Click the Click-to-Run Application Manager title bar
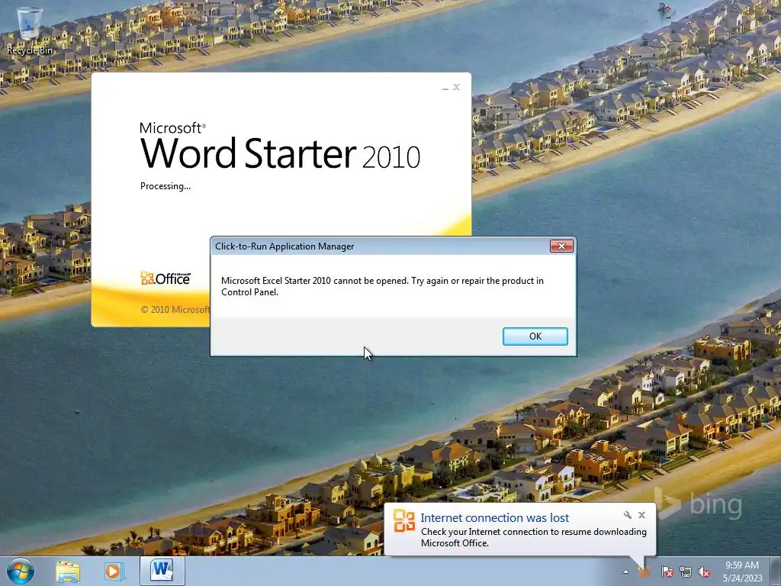Image resolution: width=781 pixels, height=586 pixels. (381, 246)
